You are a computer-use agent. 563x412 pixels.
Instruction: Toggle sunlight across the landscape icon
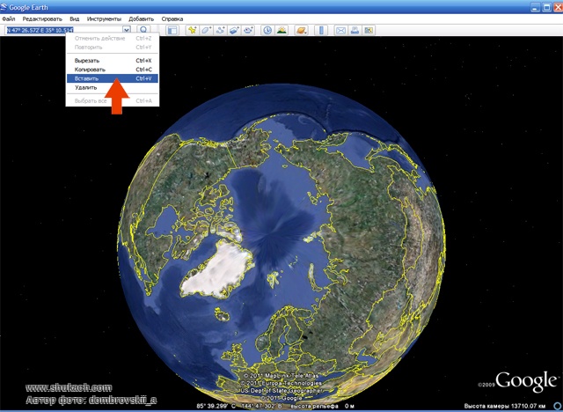click(x=281, y=30)
